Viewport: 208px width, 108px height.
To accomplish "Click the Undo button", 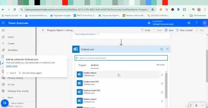I will tap(146, 30).
